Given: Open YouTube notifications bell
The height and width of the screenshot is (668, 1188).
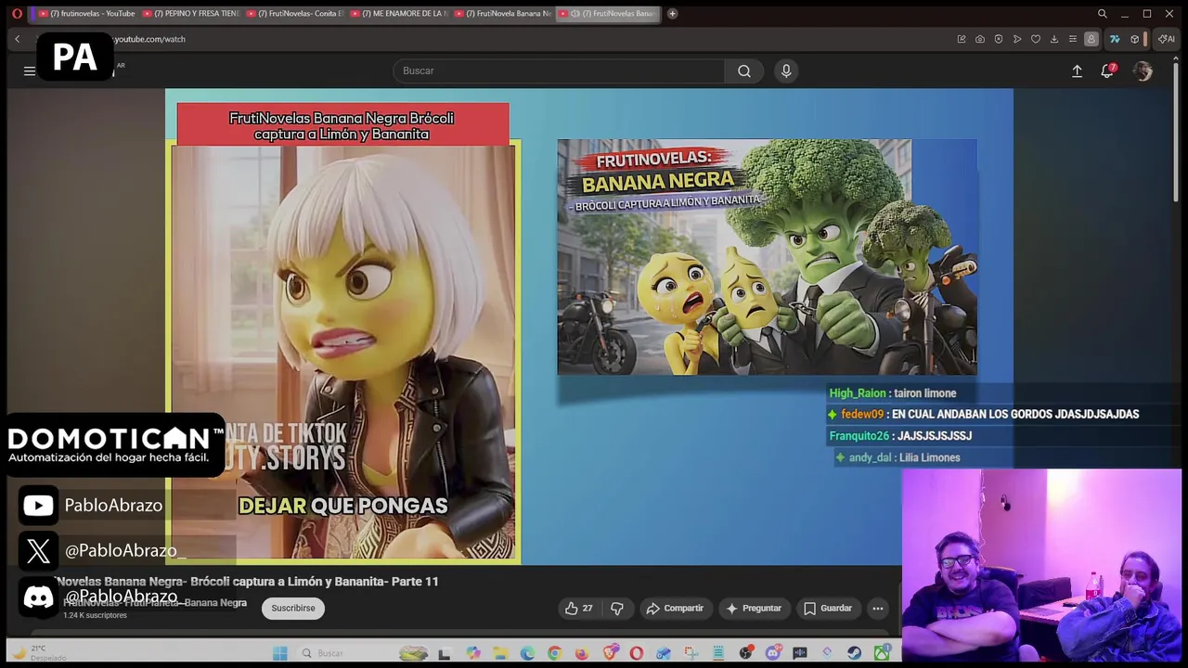Looking at the screenshot, I should (1107, 71).
